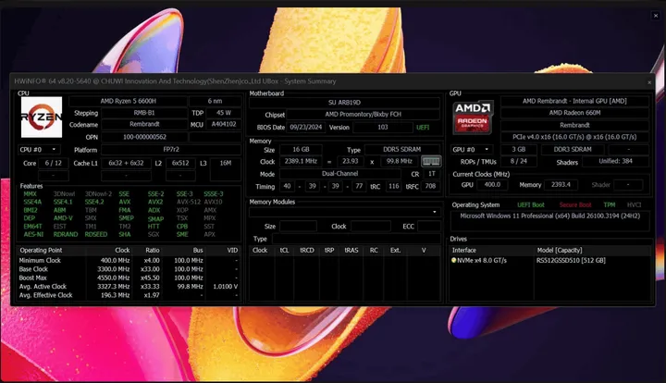Screen dimensions: 666x383
Task: Click the A404102 MCU value
Action: pyautogui.click(x=224, y=124)
